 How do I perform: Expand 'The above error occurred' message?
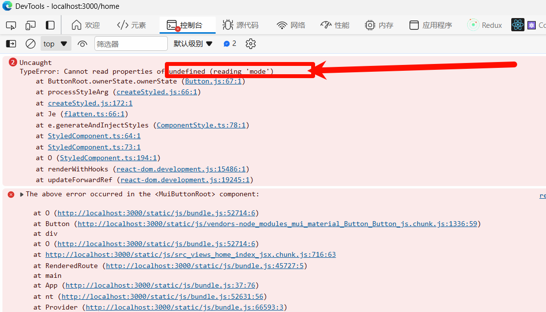pyautogui.click(x=22, y=194)
